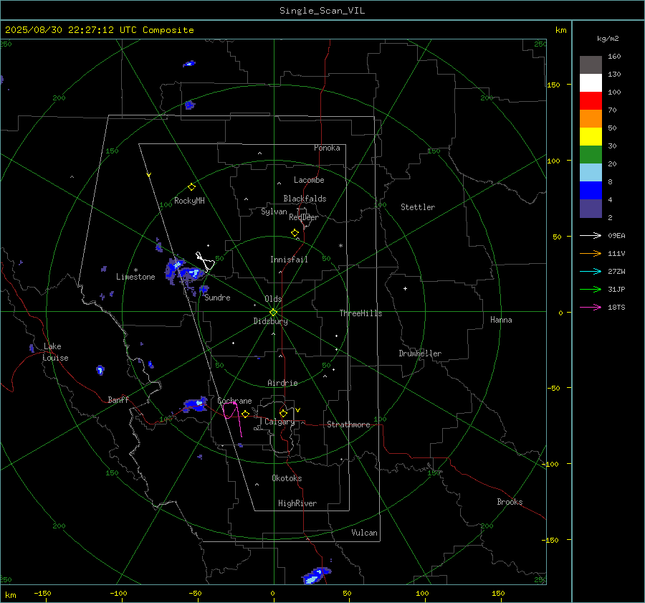Select yellow diamond marker below Cochrane
Image resolution: width=645 pixels, height=603 pixels.
click(246, 414)
